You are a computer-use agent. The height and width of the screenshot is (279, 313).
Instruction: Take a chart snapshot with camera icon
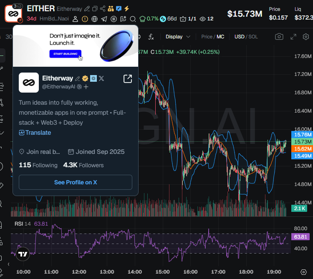[x=279, y=37]
